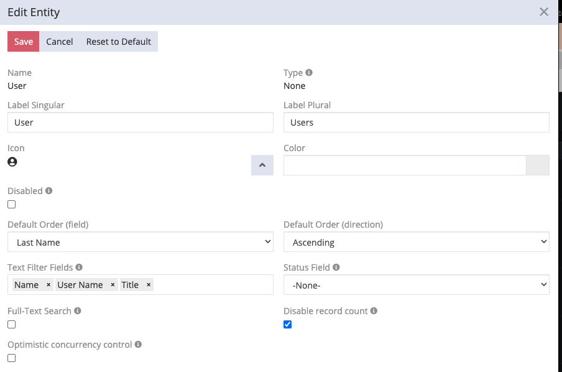Remove the Title text filter tag

pos(147,285)
